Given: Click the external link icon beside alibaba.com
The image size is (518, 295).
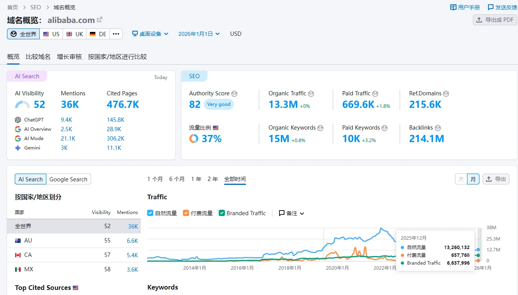Looking at the screenshot, I should click(x=100, y=20).
